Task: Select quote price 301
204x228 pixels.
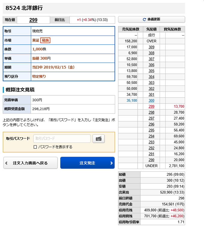Action: (151, 95)
